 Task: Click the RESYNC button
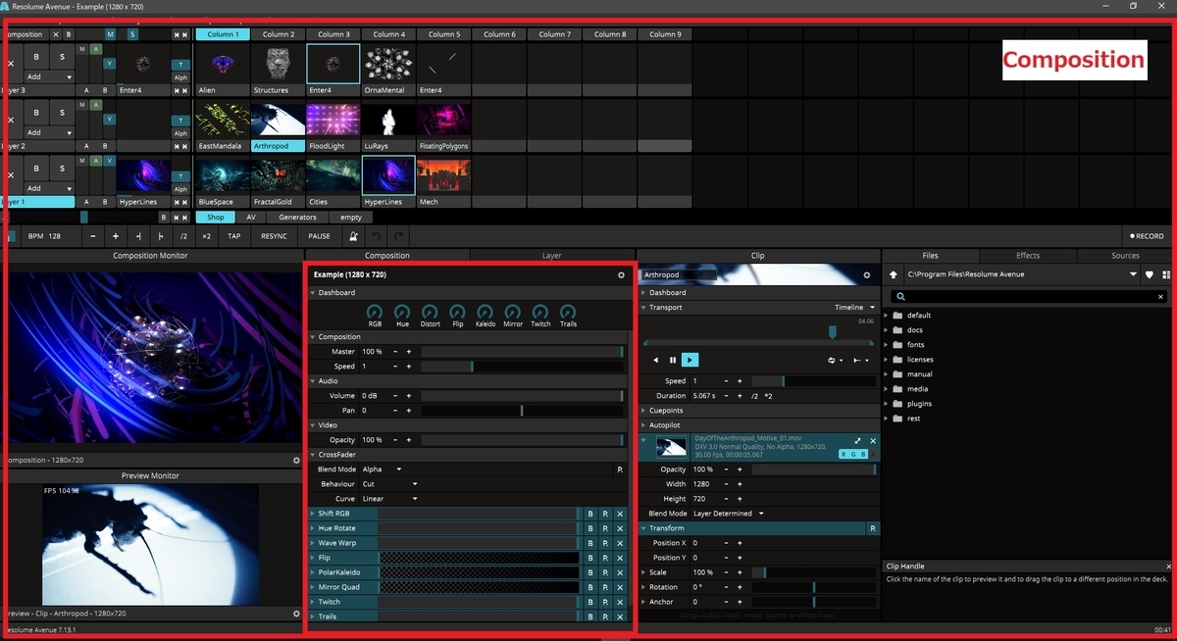275,236
